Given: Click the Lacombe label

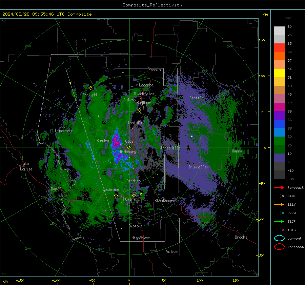Looking at the screenshot, I should pyautogui.click(x=146, y=85).
